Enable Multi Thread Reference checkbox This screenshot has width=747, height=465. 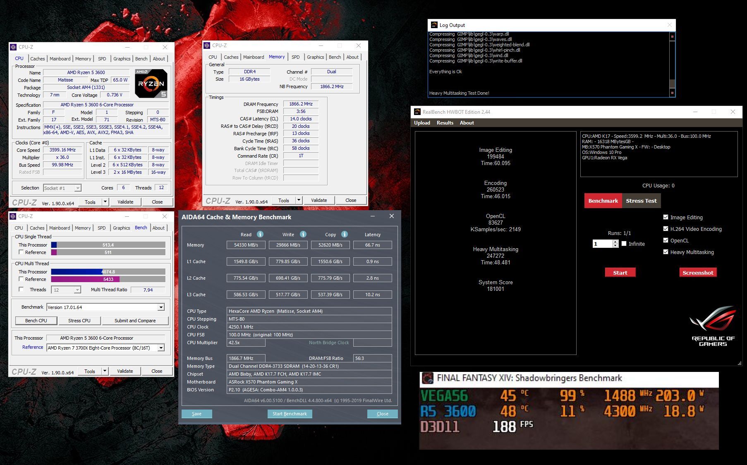(21, 279)
